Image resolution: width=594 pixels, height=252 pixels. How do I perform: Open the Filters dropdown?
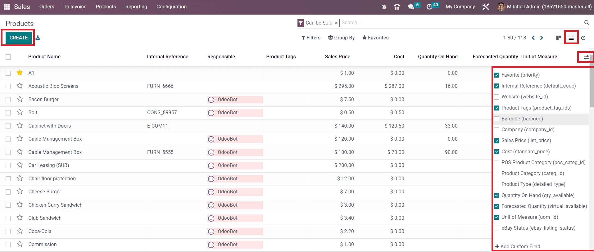click(x=311, y=38)
